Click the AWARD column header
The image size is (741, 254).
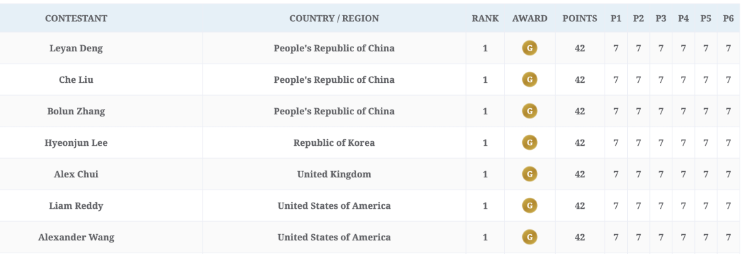point(530,18)
